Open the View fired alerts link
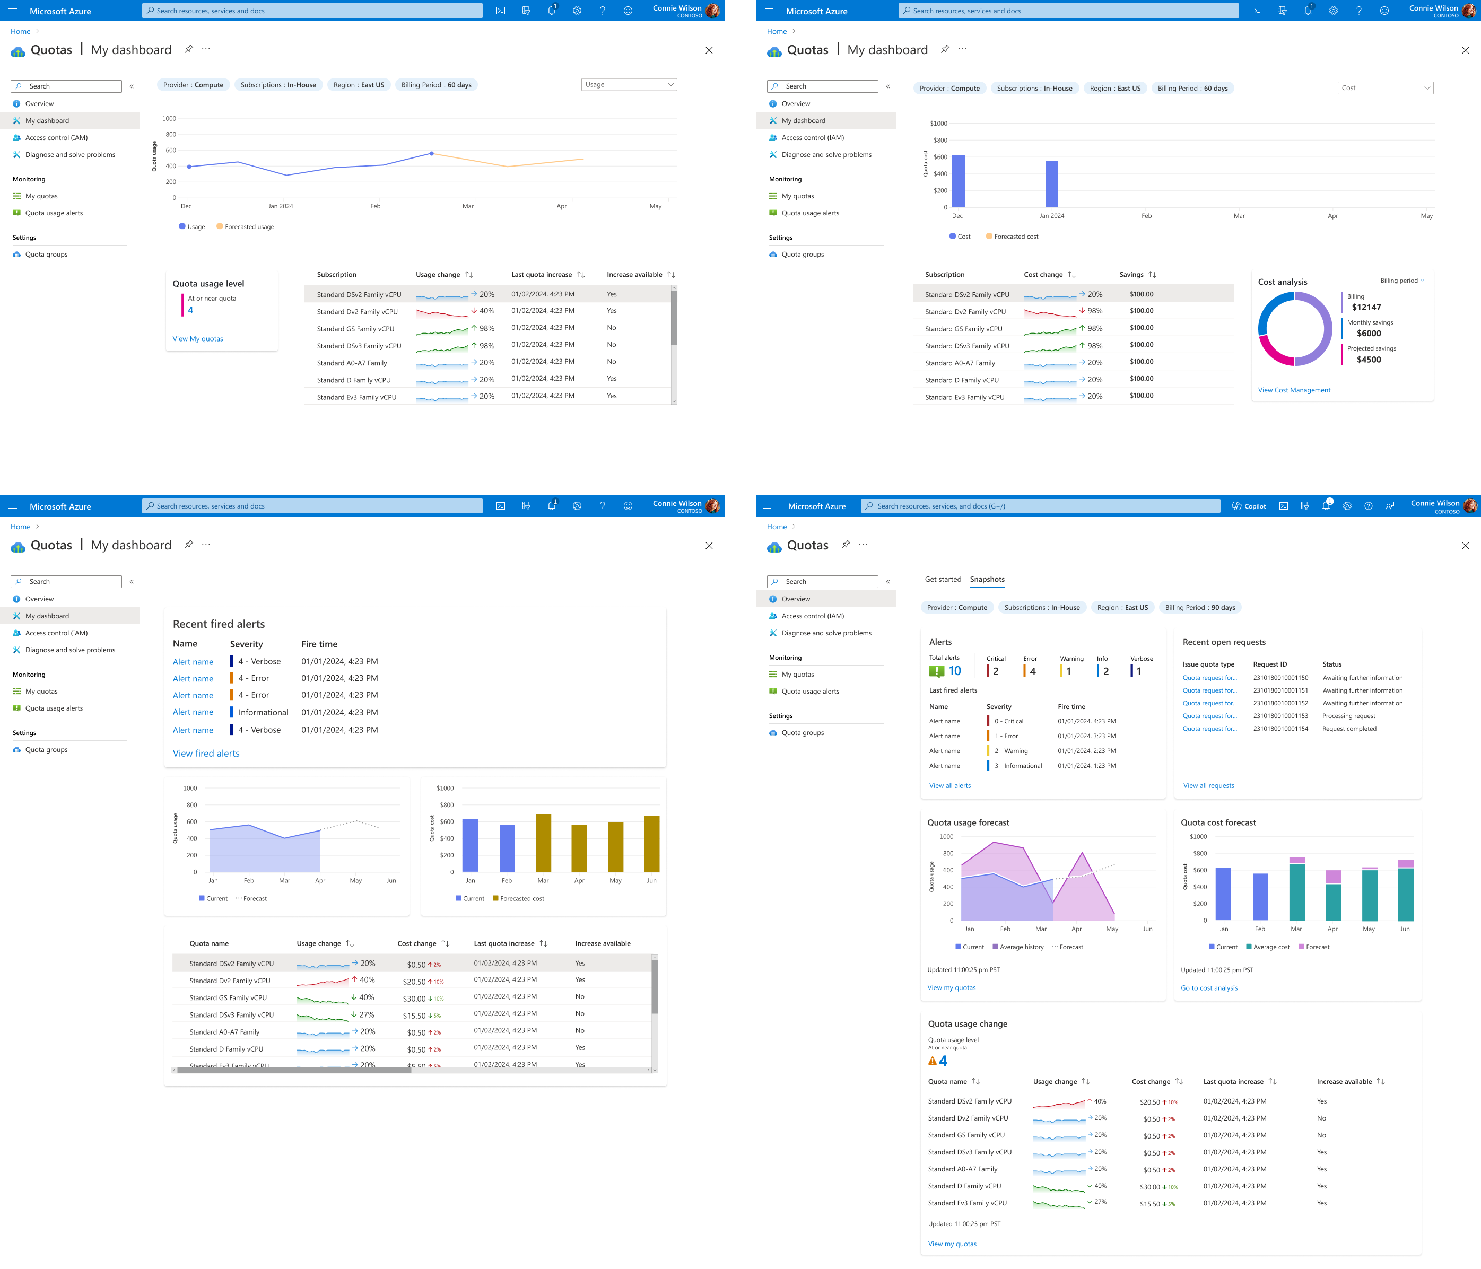The height and width of the screenshot is (1269, 1481). pyautogui.click(x=206, y=753)
